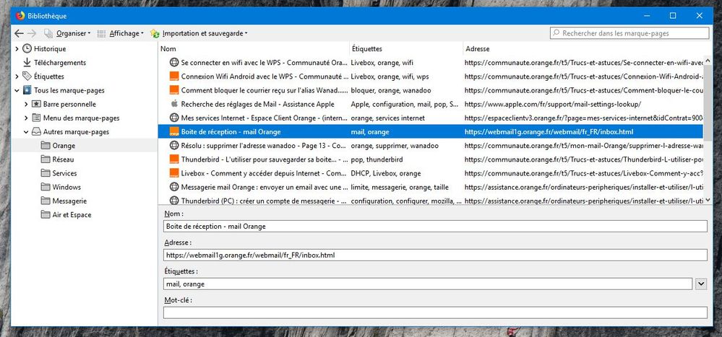
Task: Click tags 'Livebox, orange, wifi, wps'
Action: click(x=390, y=76)
